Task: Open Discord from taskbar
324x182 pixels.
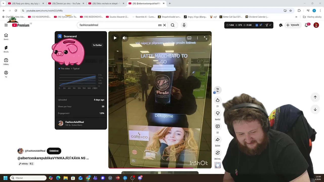Action: click(140, 178)
